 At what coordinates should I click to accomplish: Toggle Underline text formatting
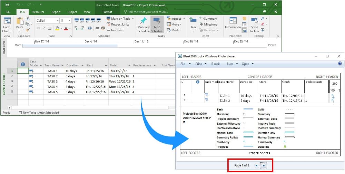coord(49,28)
